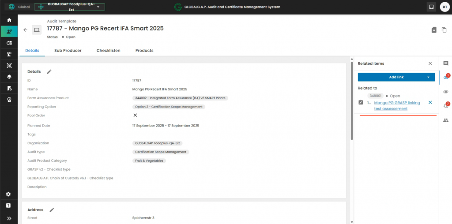
Task: Open settings gear in left sidebar
Action: pyautogui.click(x=9, y=194)
